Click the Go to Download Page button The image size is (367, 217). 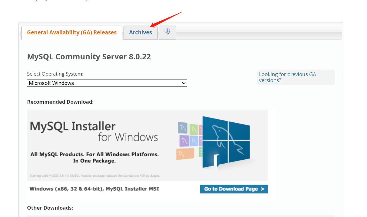(234, 189)
